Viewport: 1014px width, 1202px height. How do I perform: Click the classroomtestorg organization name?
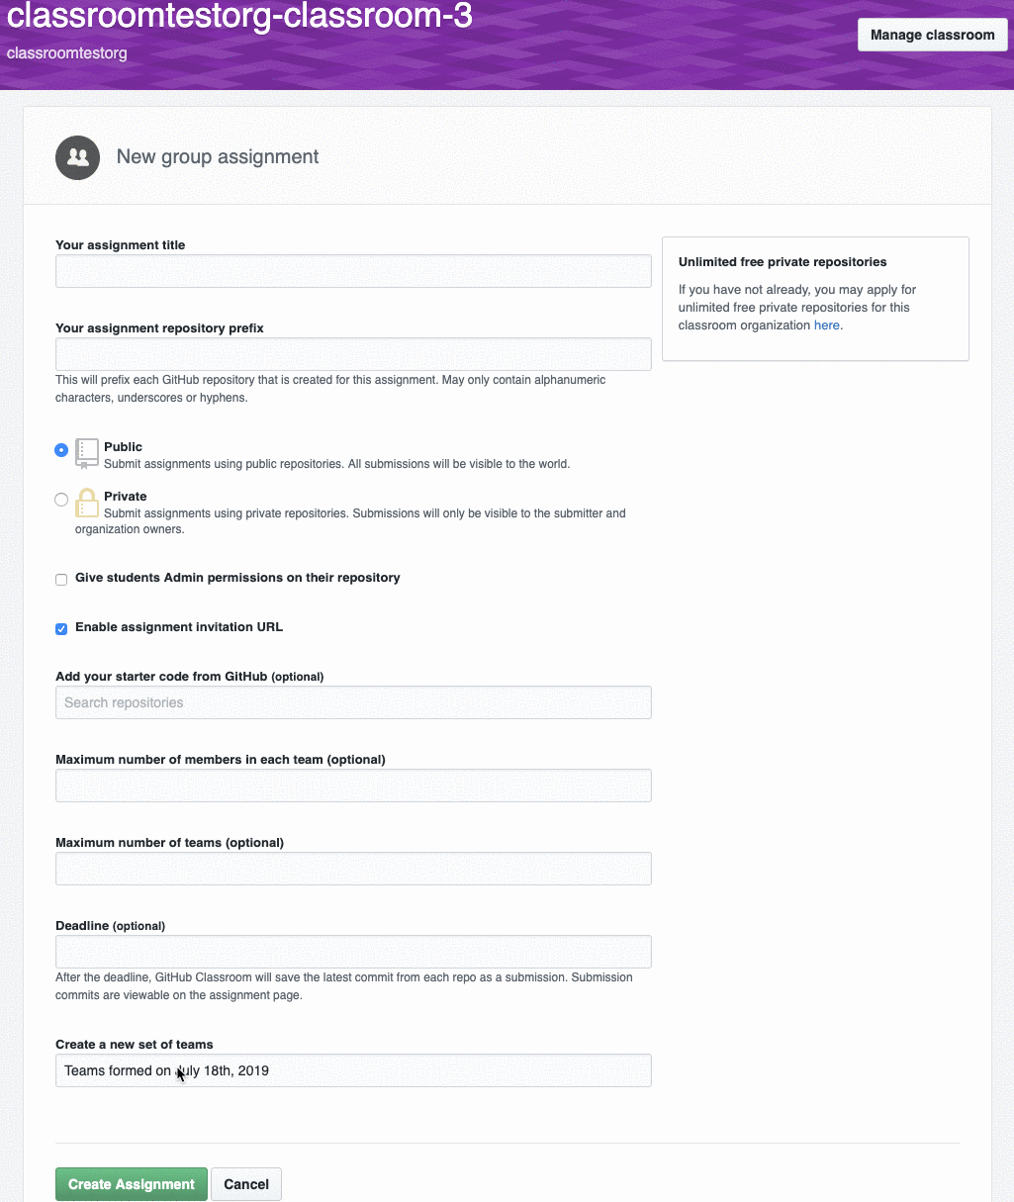pos(67,53)
